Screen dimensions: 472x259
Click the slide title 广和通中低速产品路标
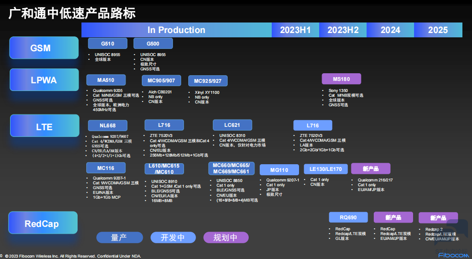[72, 13]
